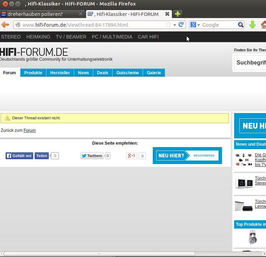This screenshot has height=257, width=266.
Task: Click the Suchbegriff search field
Action: [x=250, y=62]
